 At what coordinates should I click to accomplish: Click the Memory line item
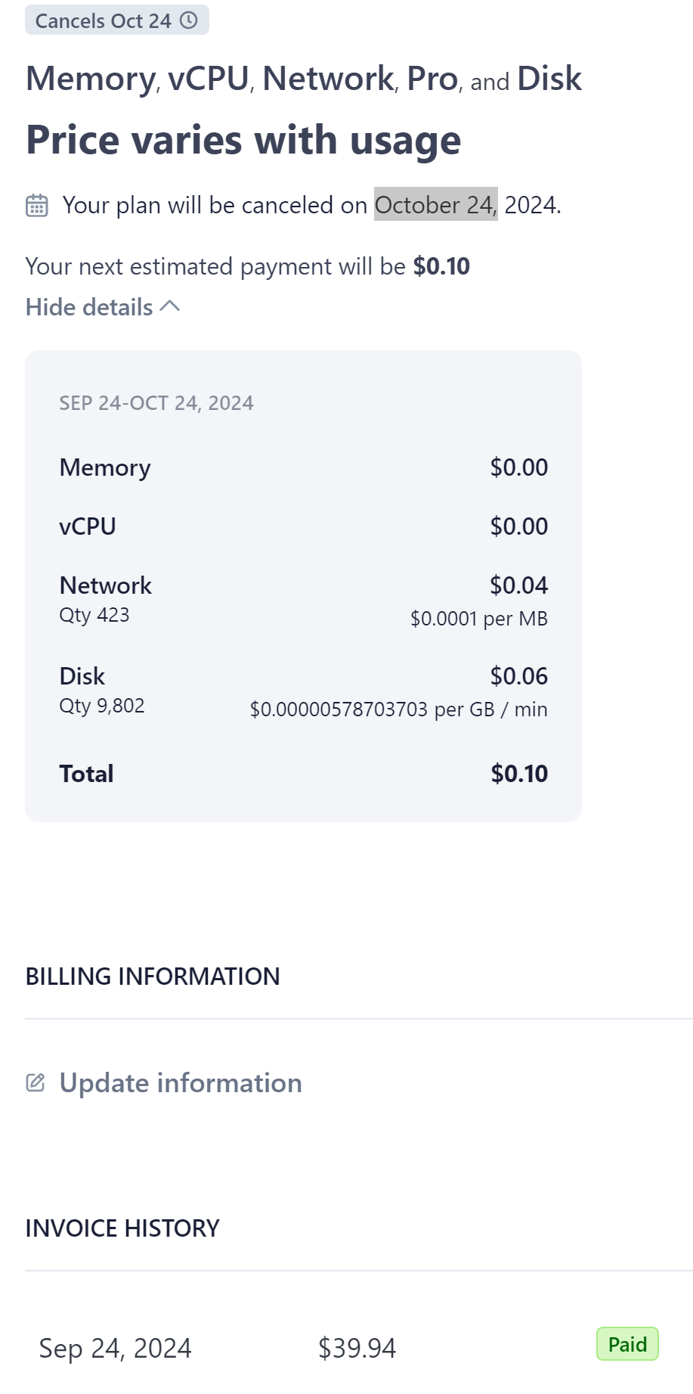[105, 467]
